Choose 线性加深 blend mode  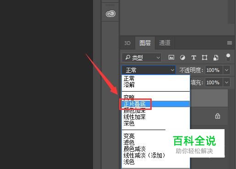(x=156, y=117)
